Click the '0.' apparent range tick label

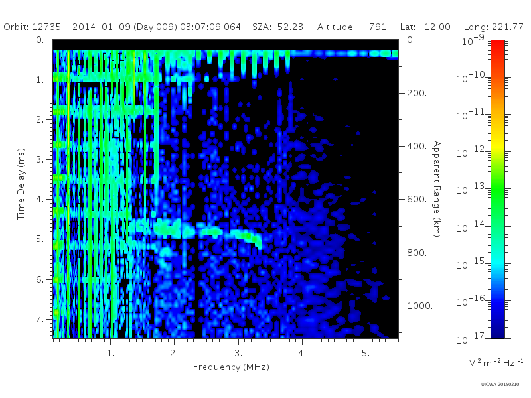[411, 40]
